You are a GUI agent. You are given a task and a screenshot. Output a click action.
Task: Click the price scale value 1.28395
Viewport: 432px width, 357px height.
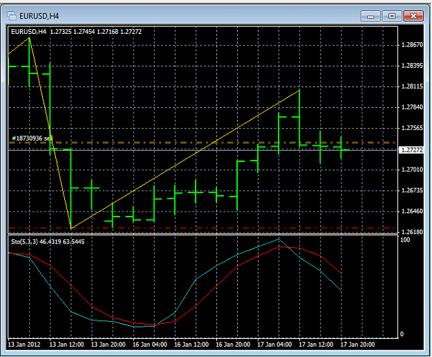point(412,66)
